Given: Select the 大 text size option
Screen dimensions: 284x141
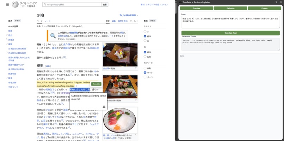Looking at the screenshot, I should 145,41.
